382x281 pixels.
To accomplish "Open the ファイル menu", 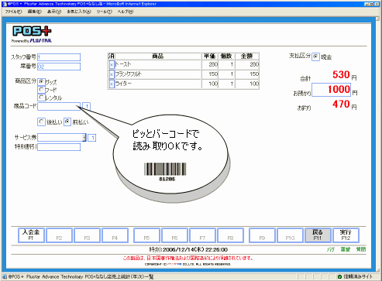I will [13, 12].
